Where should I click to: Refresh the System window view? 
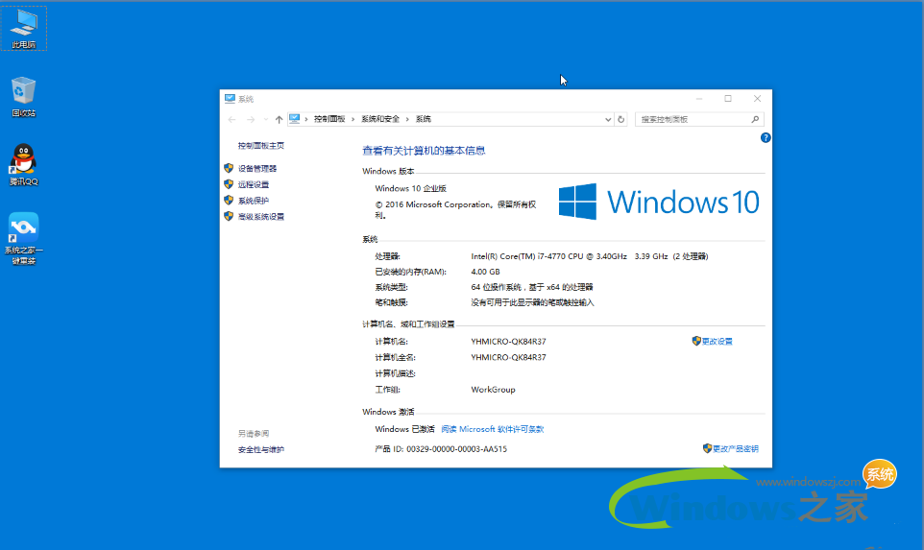click(x=620, y=120)
